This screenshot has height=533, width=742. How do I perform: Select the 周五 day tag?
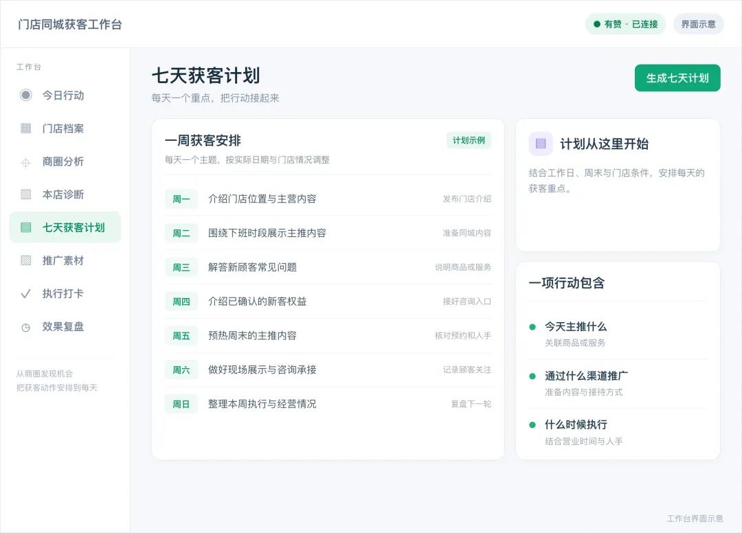coord(181,336)
